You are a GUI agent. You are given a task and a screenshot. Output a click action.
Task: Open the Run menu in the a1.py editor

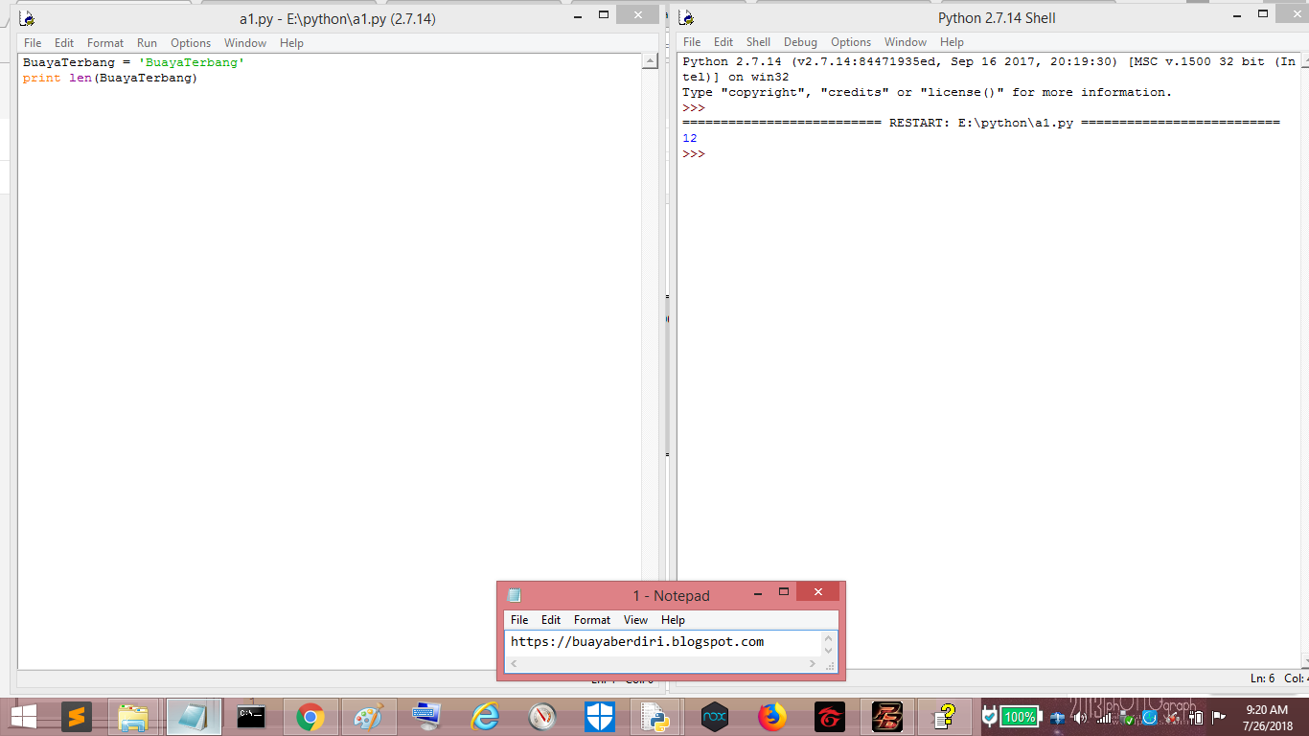pos(146,42)
